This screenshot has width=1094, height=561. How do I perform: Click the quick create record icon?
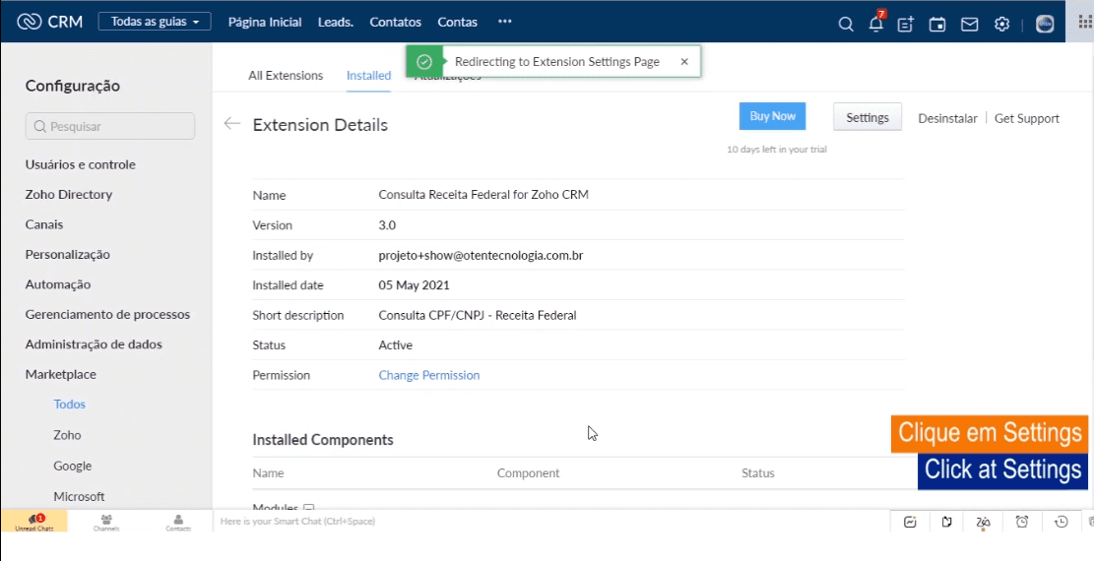906,24
